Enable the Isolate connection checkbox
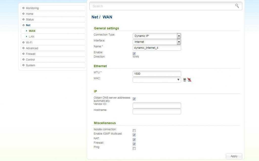259x161 pixels. point(134,130)
